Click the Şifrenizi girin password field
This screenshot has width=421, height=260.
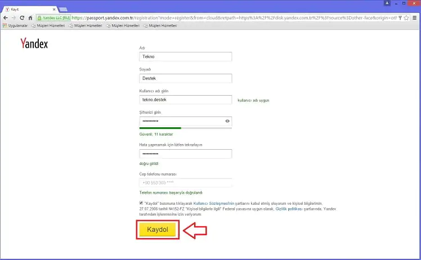pos(186,121)
